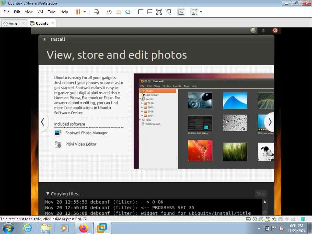Viewport: 312px width, 234px height.
Task: Click the blue mountain thumbnail in Shotwell
Action: point(235,101)
